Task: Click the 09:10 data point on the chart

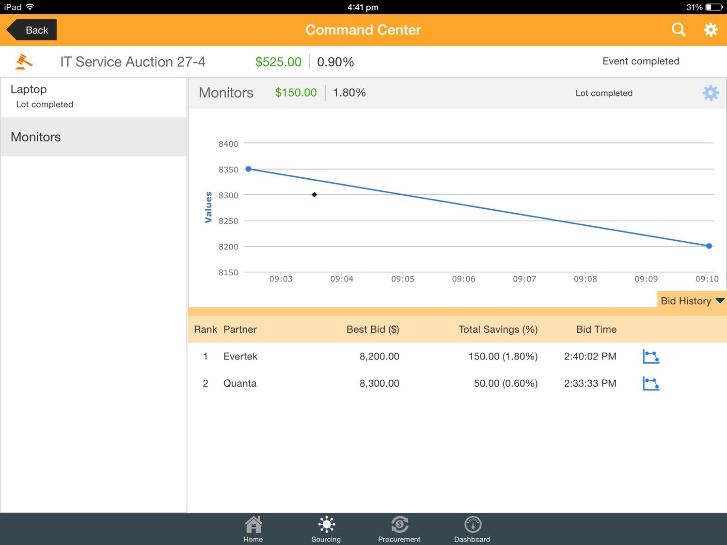Action: coord(709,246)
